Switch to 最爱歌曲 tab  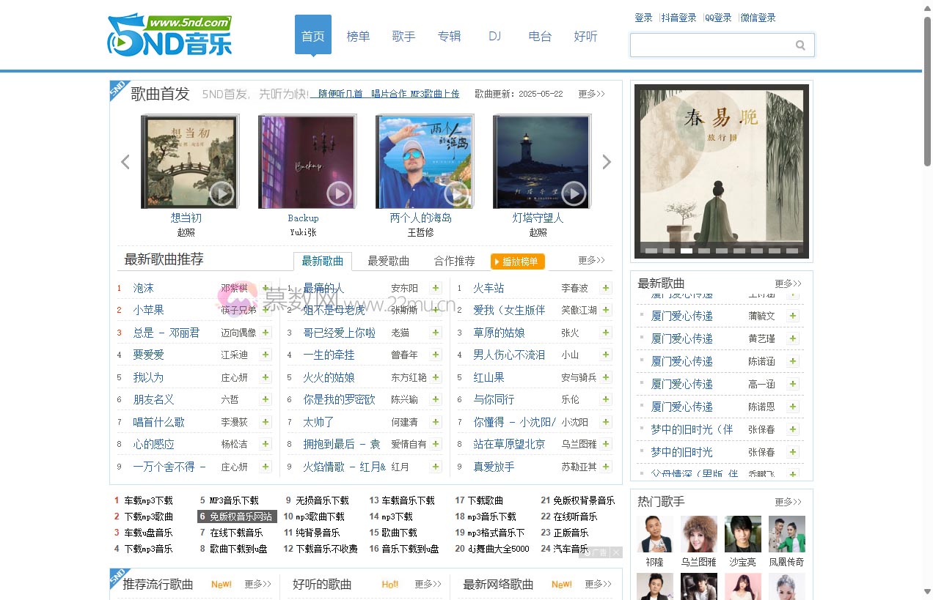pyautogui.click(x=388, y=261)
